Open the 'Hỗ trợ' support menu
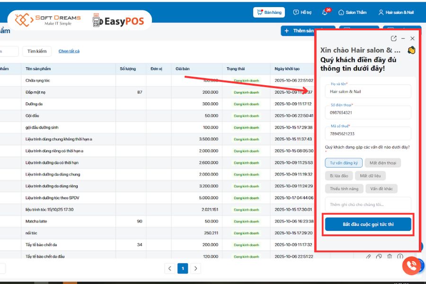The image size is (426, 284). tap(302, 12)
